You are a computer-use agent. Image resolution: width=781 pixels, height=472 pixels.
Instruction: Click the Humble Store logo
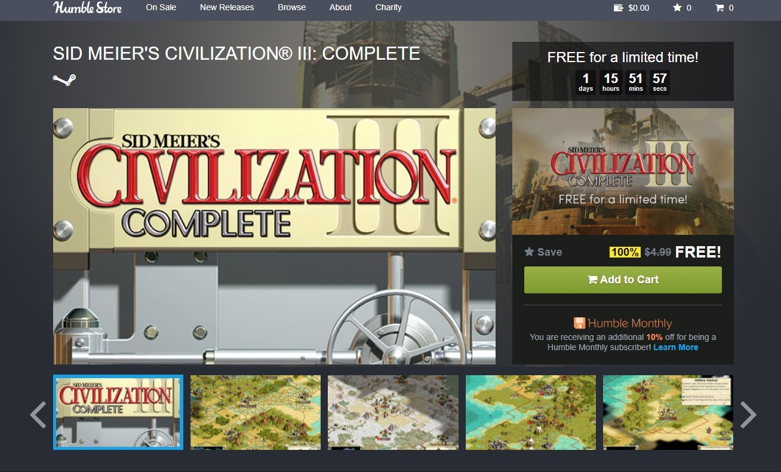point(87,8)
